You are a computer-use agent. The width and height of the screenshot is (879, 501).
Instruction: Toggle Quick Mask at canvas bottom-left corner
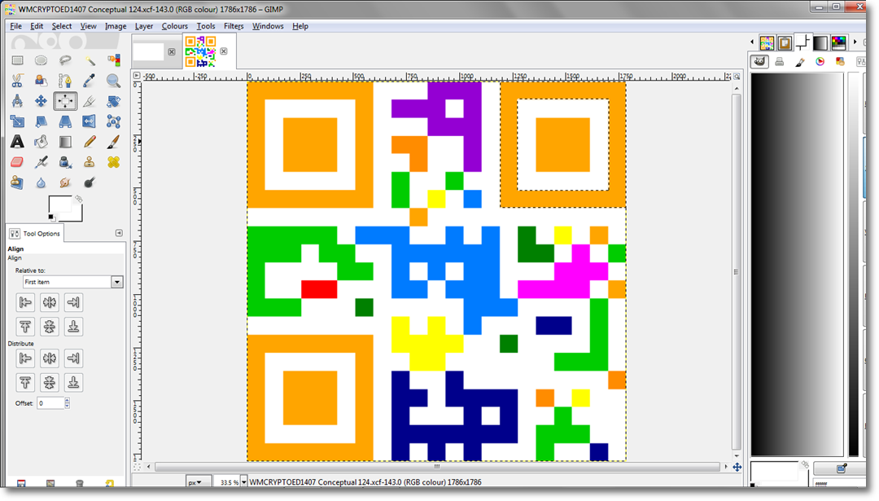[137, 466]
